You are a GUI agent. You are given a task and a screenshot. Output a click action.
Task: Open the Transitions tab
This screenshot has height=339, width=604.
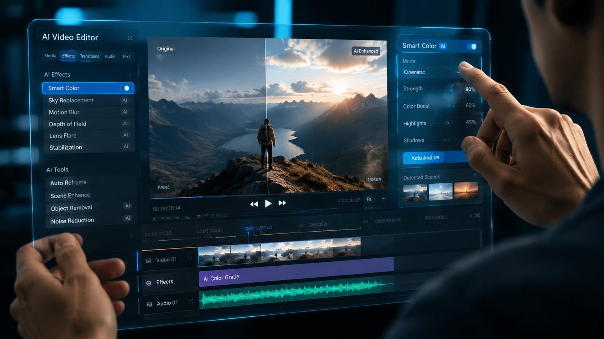click(x=89, y=56)
